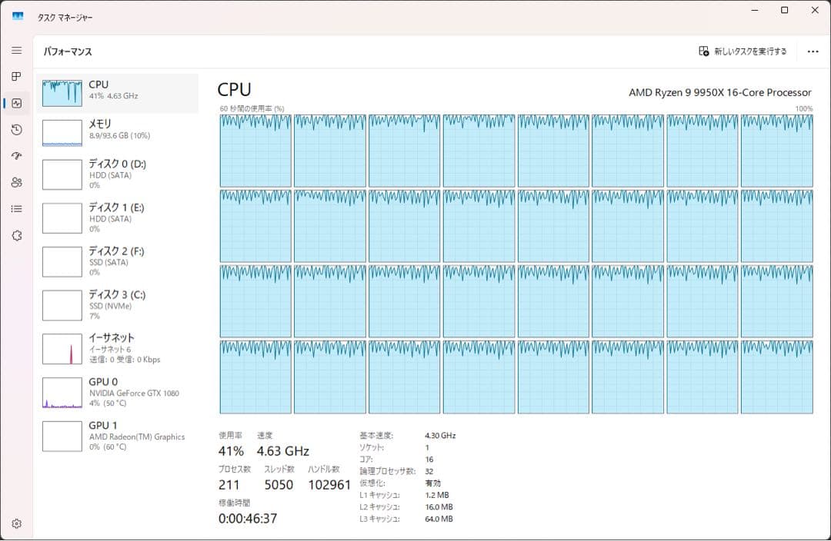Open the Details page icon
The height and width of the screenshot is (541, 831).
pos(16,209)
